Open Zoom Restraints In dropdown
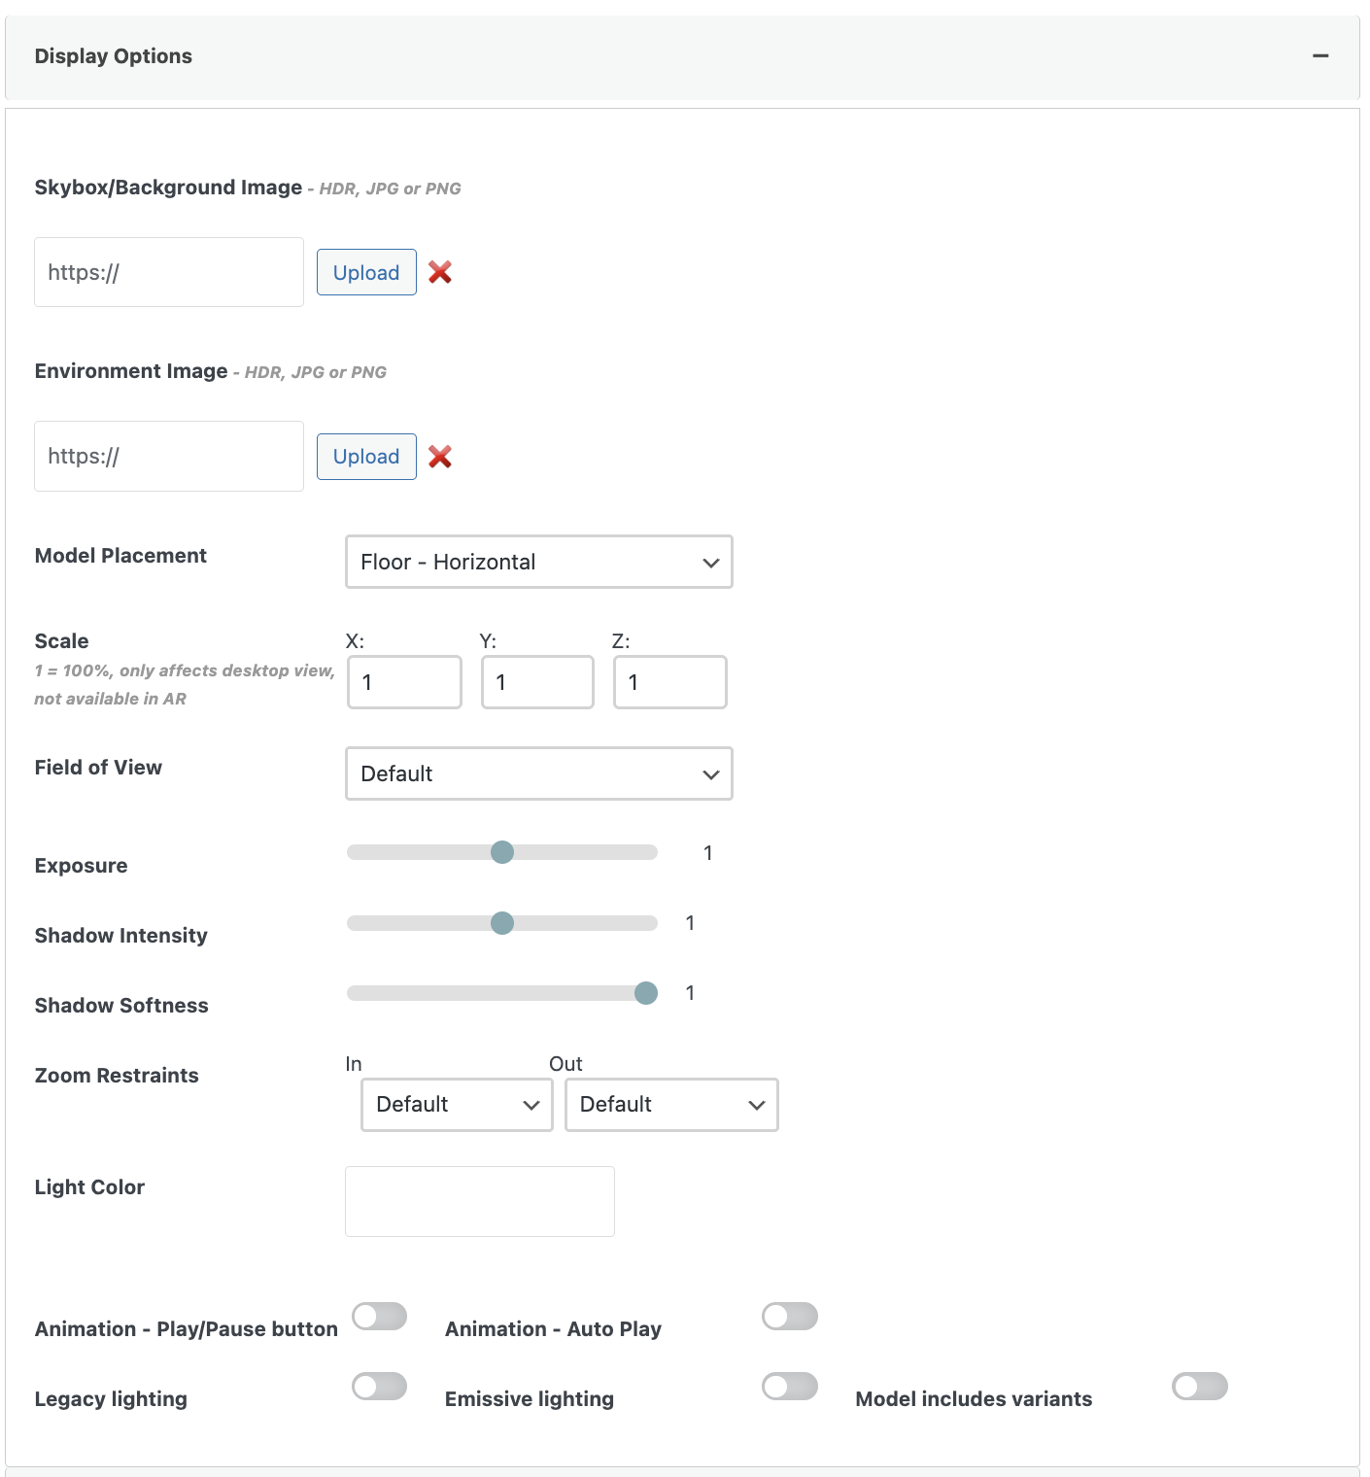Viewport: 1370px width, 1477px height. (457, 1105)
